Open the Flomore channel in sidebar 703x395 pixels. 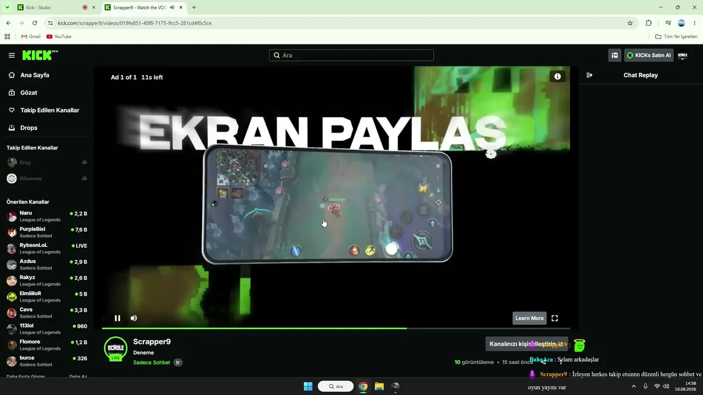(x=47, y=345)
